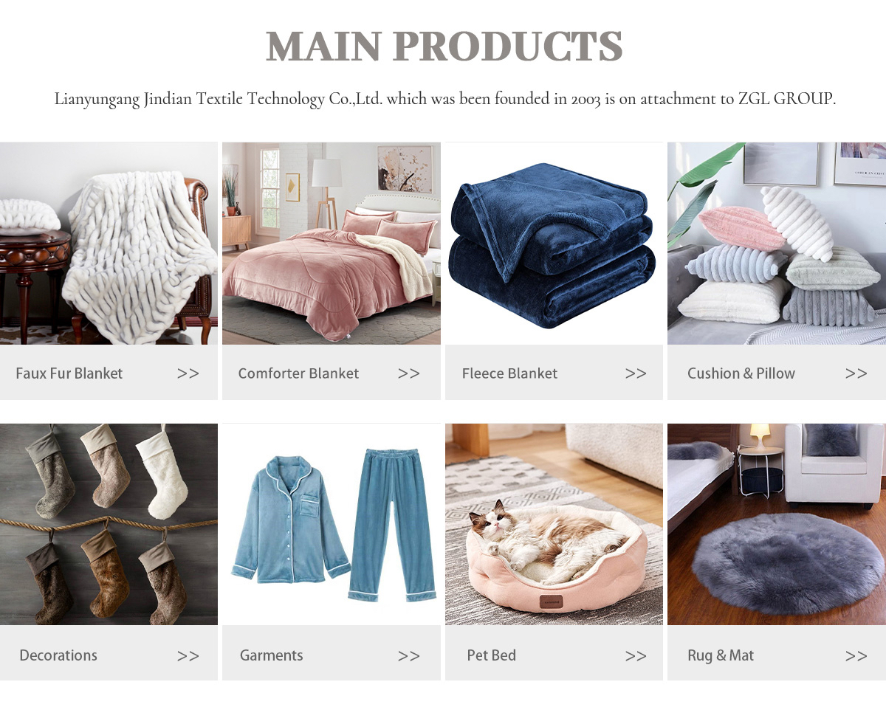This screenshot has width=886, height=710.
Task: Click the arrow icon beside Fleece Blanket
Action: pos(636,373)
